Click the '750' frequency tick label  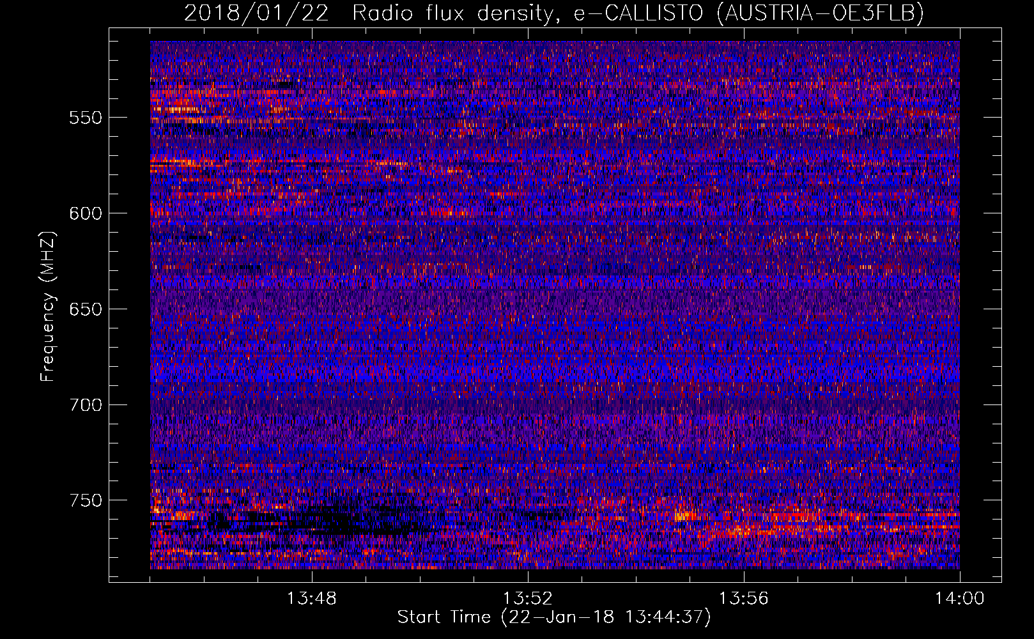point(86,500)
